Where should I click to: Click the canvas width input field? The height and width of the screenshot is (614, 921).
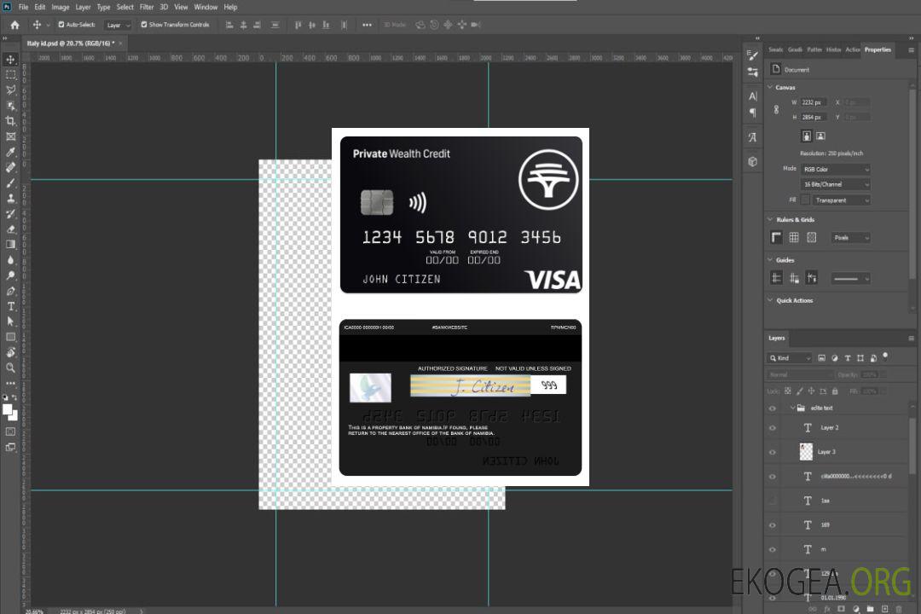coord(814,102)
